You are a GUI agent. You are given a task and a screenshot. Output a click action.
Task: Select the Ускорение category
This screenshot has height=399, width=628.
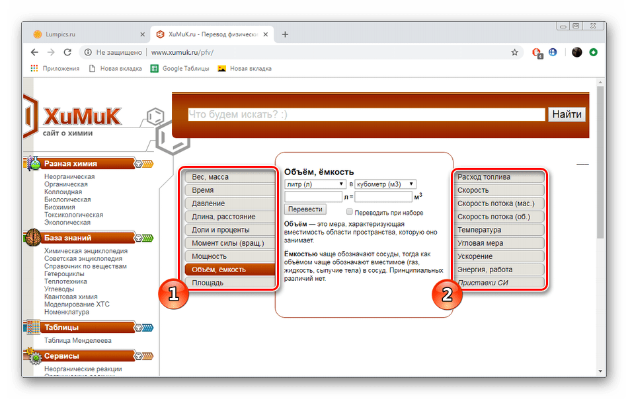coord(500,256)
